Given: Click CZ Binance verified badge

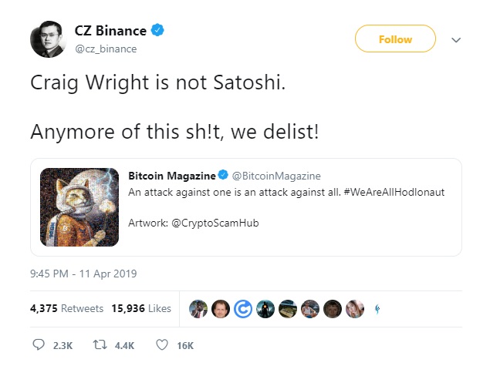Looking at the screenshot, I should 157,30.
